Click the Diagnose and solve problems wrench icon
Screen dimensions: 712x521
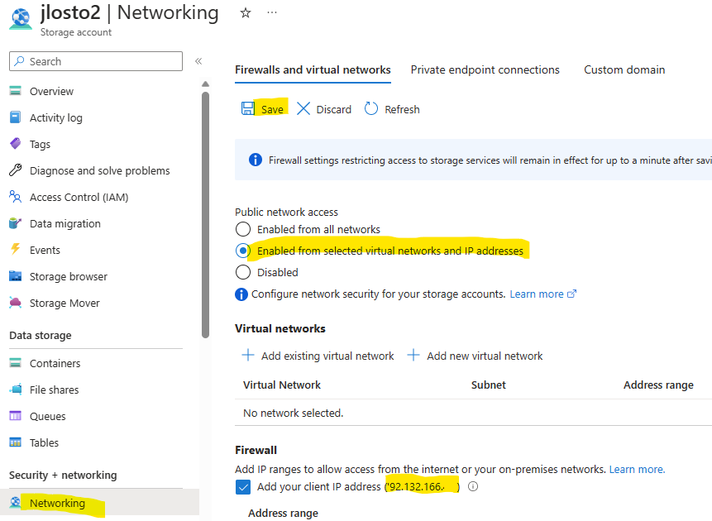16,170
